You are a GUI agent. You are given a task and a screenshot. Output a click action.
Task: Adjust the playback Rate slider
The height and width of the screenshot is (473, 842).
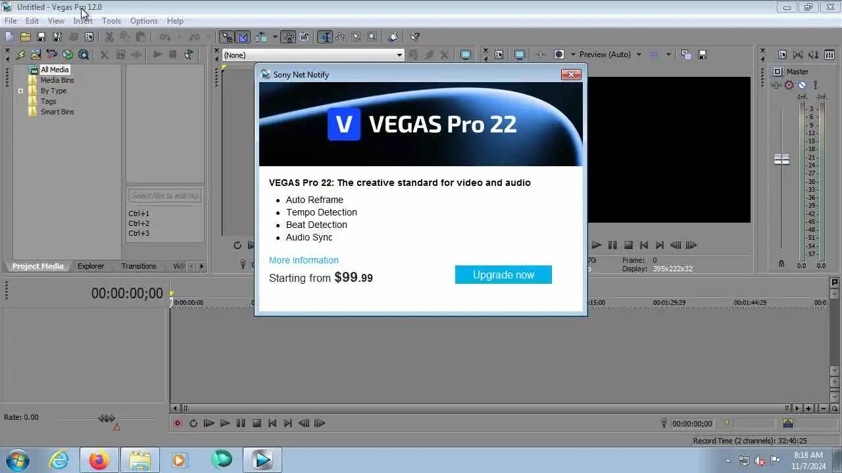[x=107, y=418]
